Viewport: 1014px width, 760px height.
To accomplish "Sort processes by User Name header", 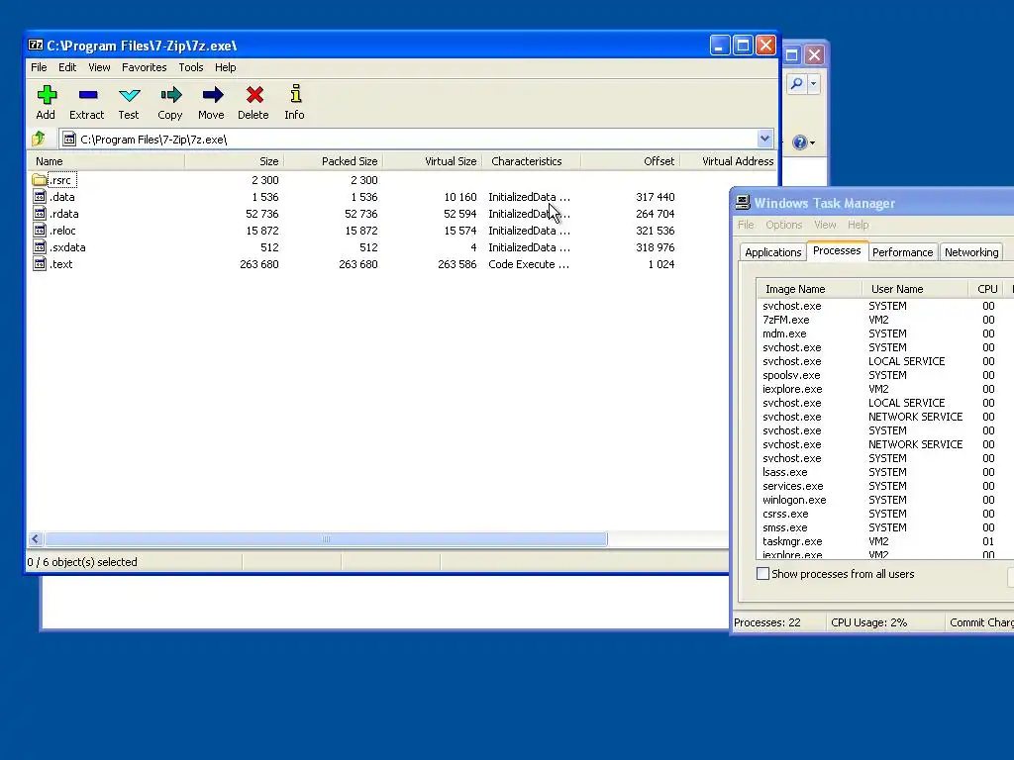I will coord(914,289).
